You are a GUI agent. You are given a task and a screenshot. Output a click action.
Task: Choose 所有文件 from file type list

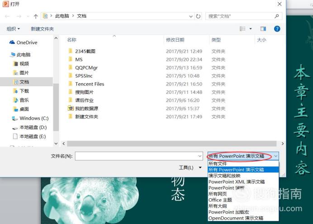pyautogui.click(x=243, y=163)
